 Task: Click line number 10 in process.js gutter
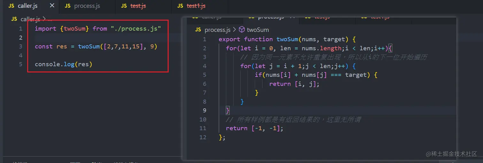[x=203, y=119]
